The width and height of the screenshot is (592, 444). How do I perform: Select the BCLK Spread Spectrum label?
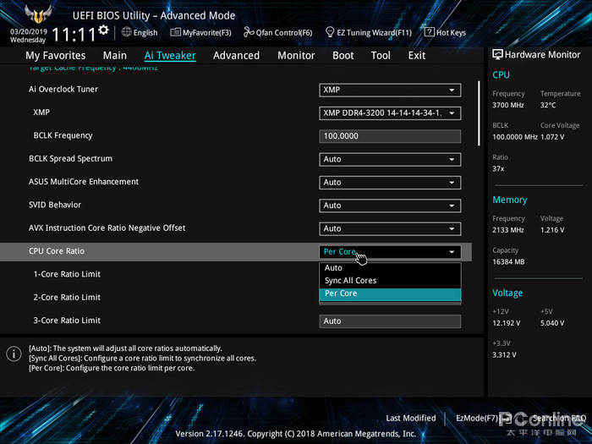click(x=70, y=159)
